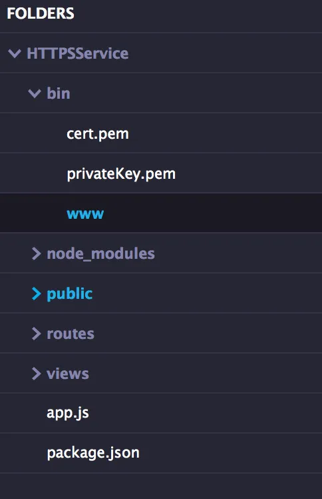Select the node_modules folder label
The width and height of the screenshot is (322, 499).
[101, 254]
